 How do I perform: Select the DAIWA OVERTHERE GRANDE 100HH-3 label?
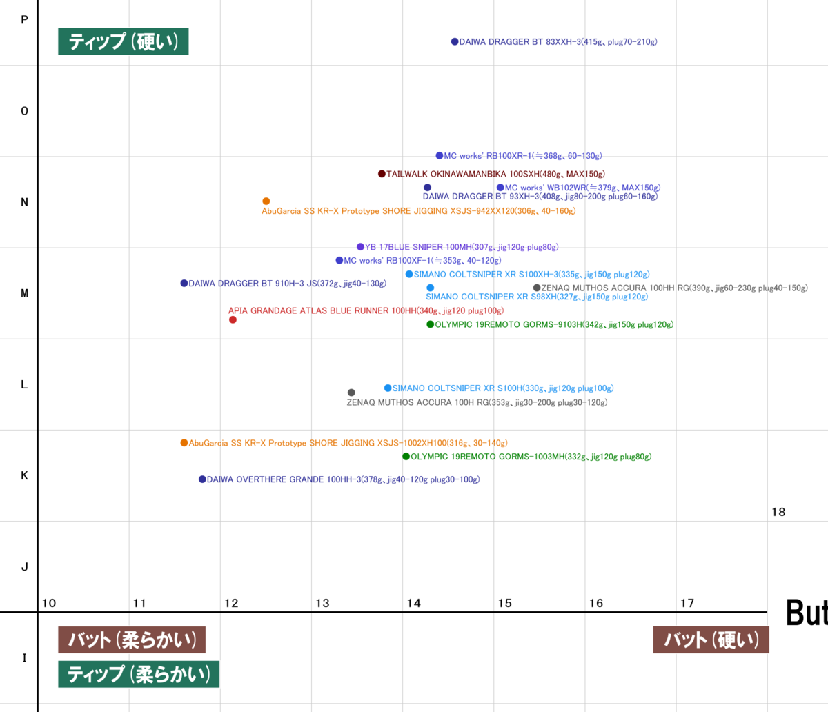point(343,479)
